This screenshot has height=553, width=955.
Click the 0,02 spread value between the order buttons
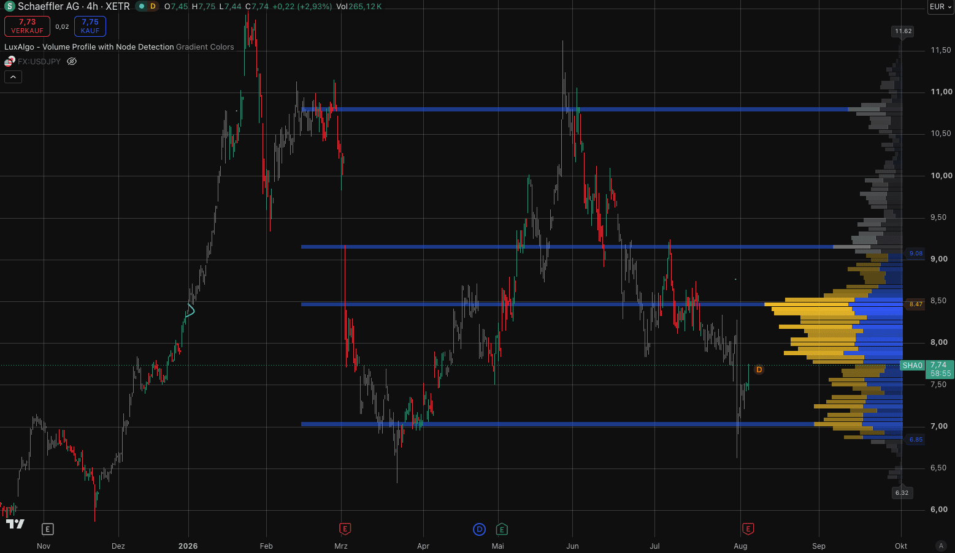[62, 27]
